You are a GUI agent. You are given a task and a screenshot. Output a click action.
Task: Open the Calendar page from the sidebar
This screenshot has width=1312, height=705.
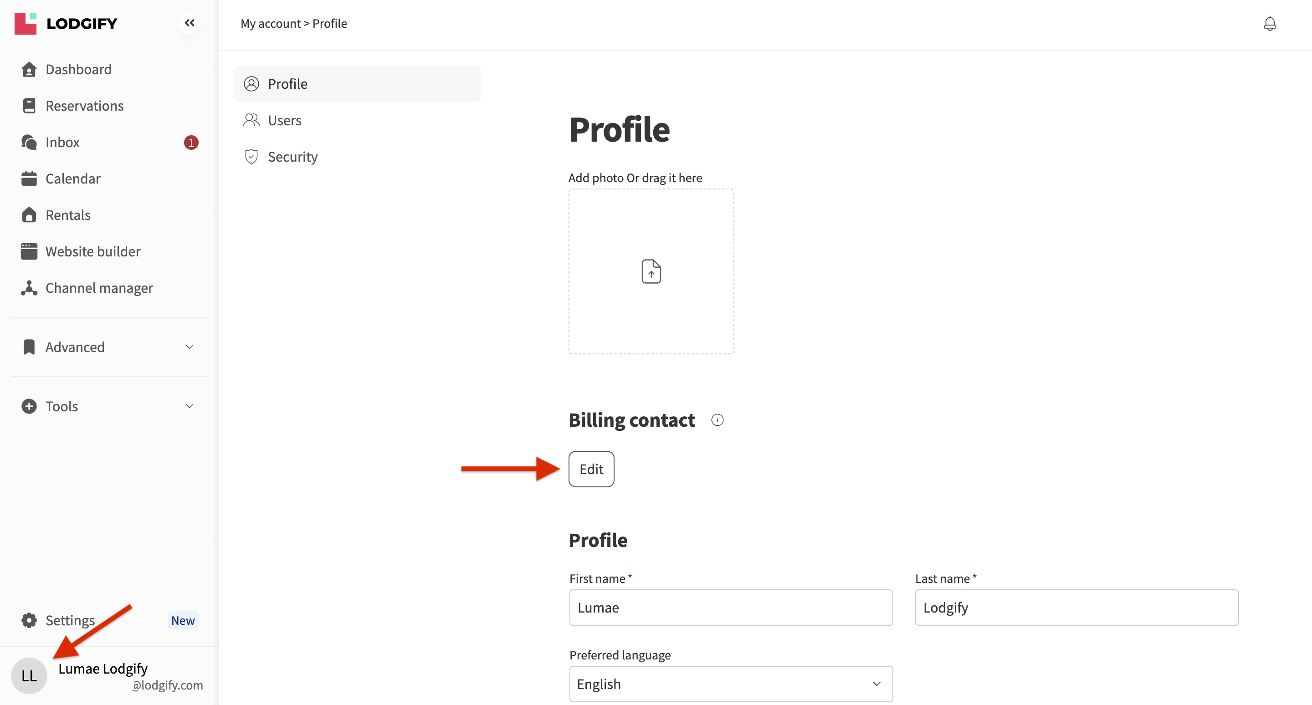point(73,179)
